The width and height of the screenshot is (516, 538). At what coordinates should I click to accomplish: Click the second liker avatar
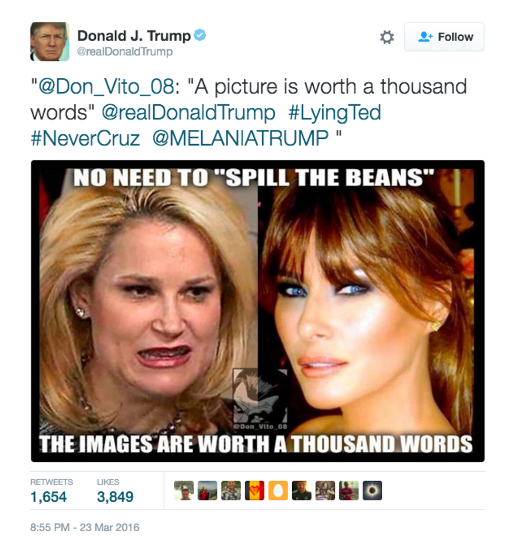tap(207, 490)
